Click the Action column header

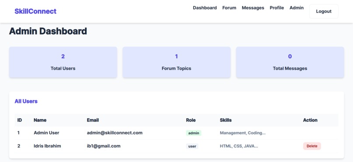(x=310, y=120)
